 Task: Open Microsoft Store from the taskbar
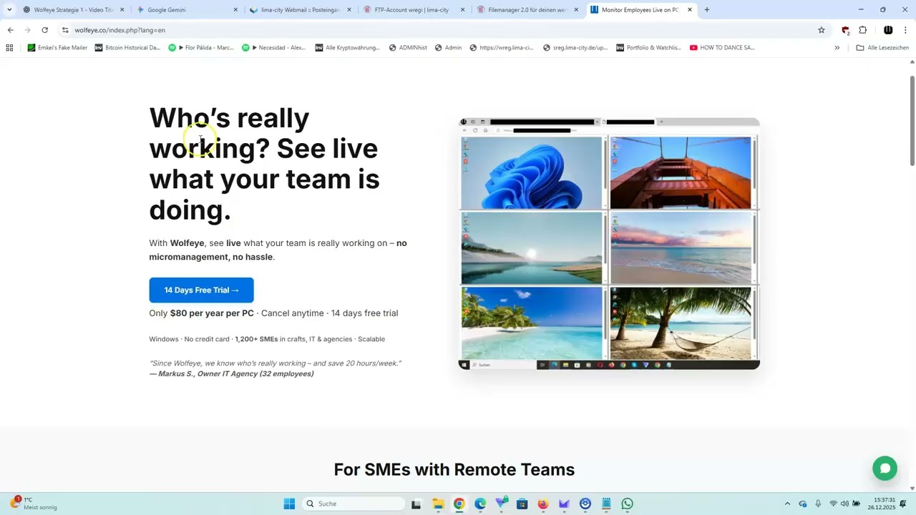click(522, 504)
